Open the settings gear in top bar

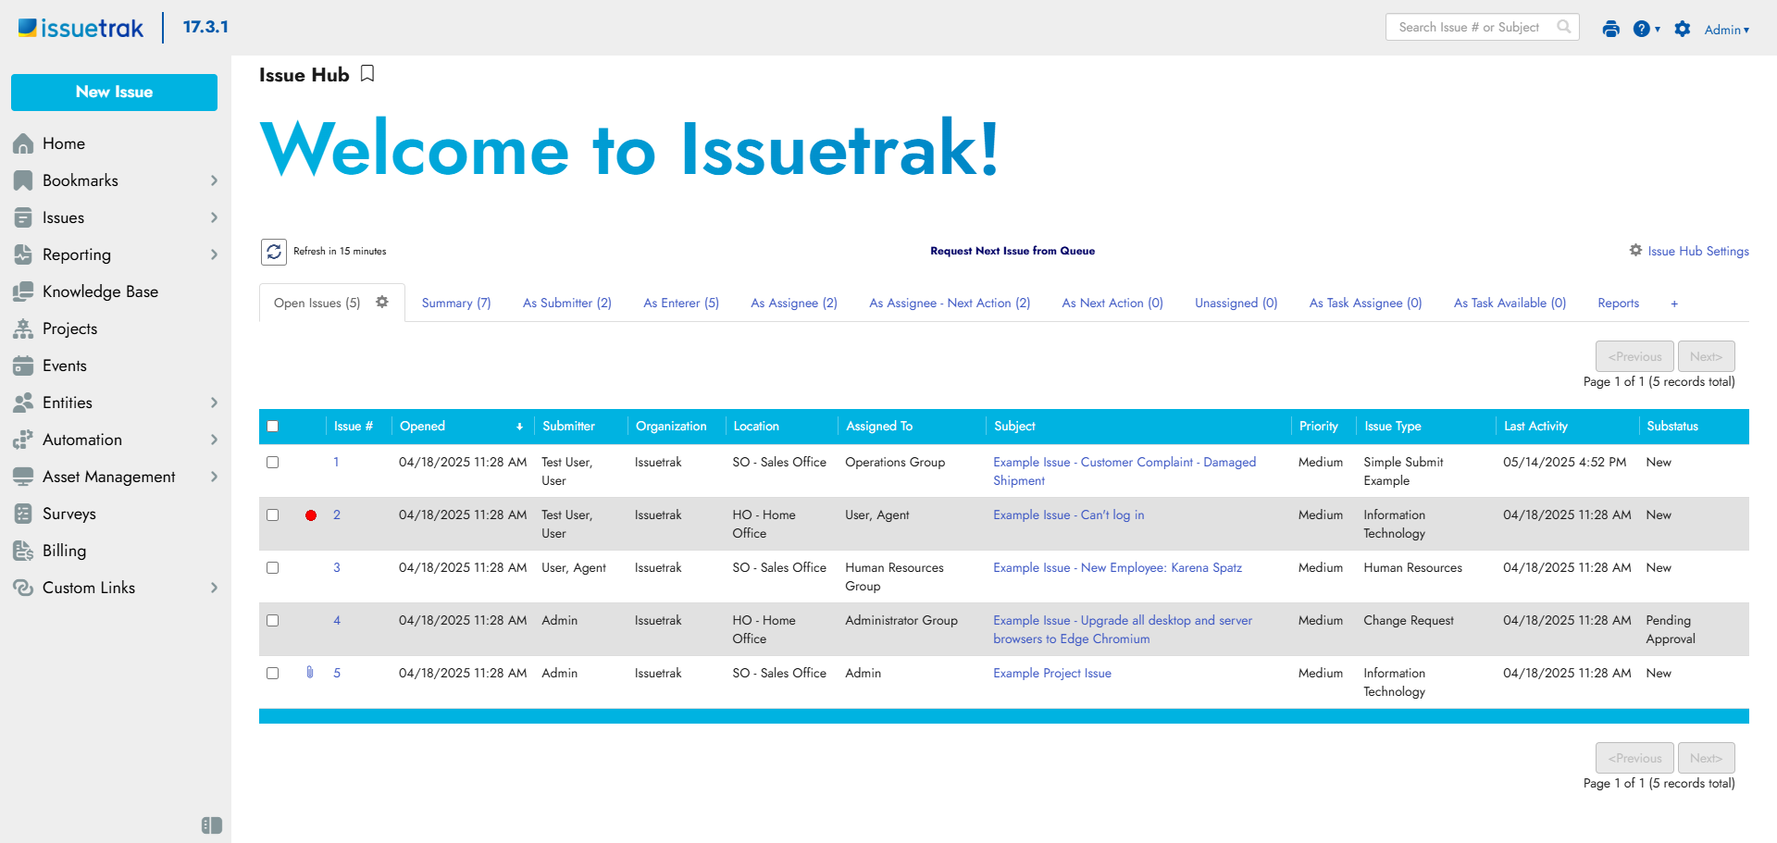point(1683,29)
